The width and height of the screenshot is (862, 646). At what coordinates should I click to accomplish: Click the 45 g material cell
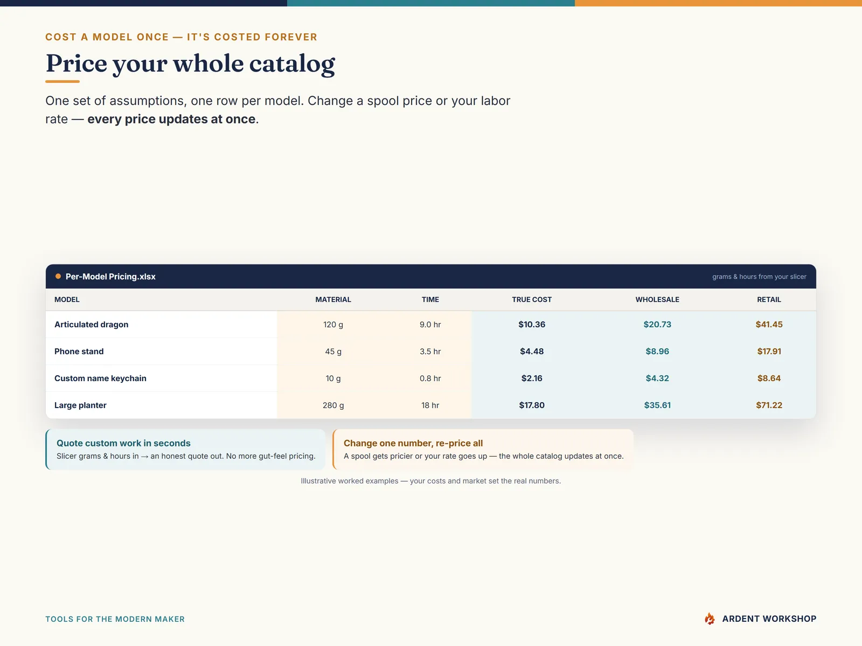[x=333, y=351]
